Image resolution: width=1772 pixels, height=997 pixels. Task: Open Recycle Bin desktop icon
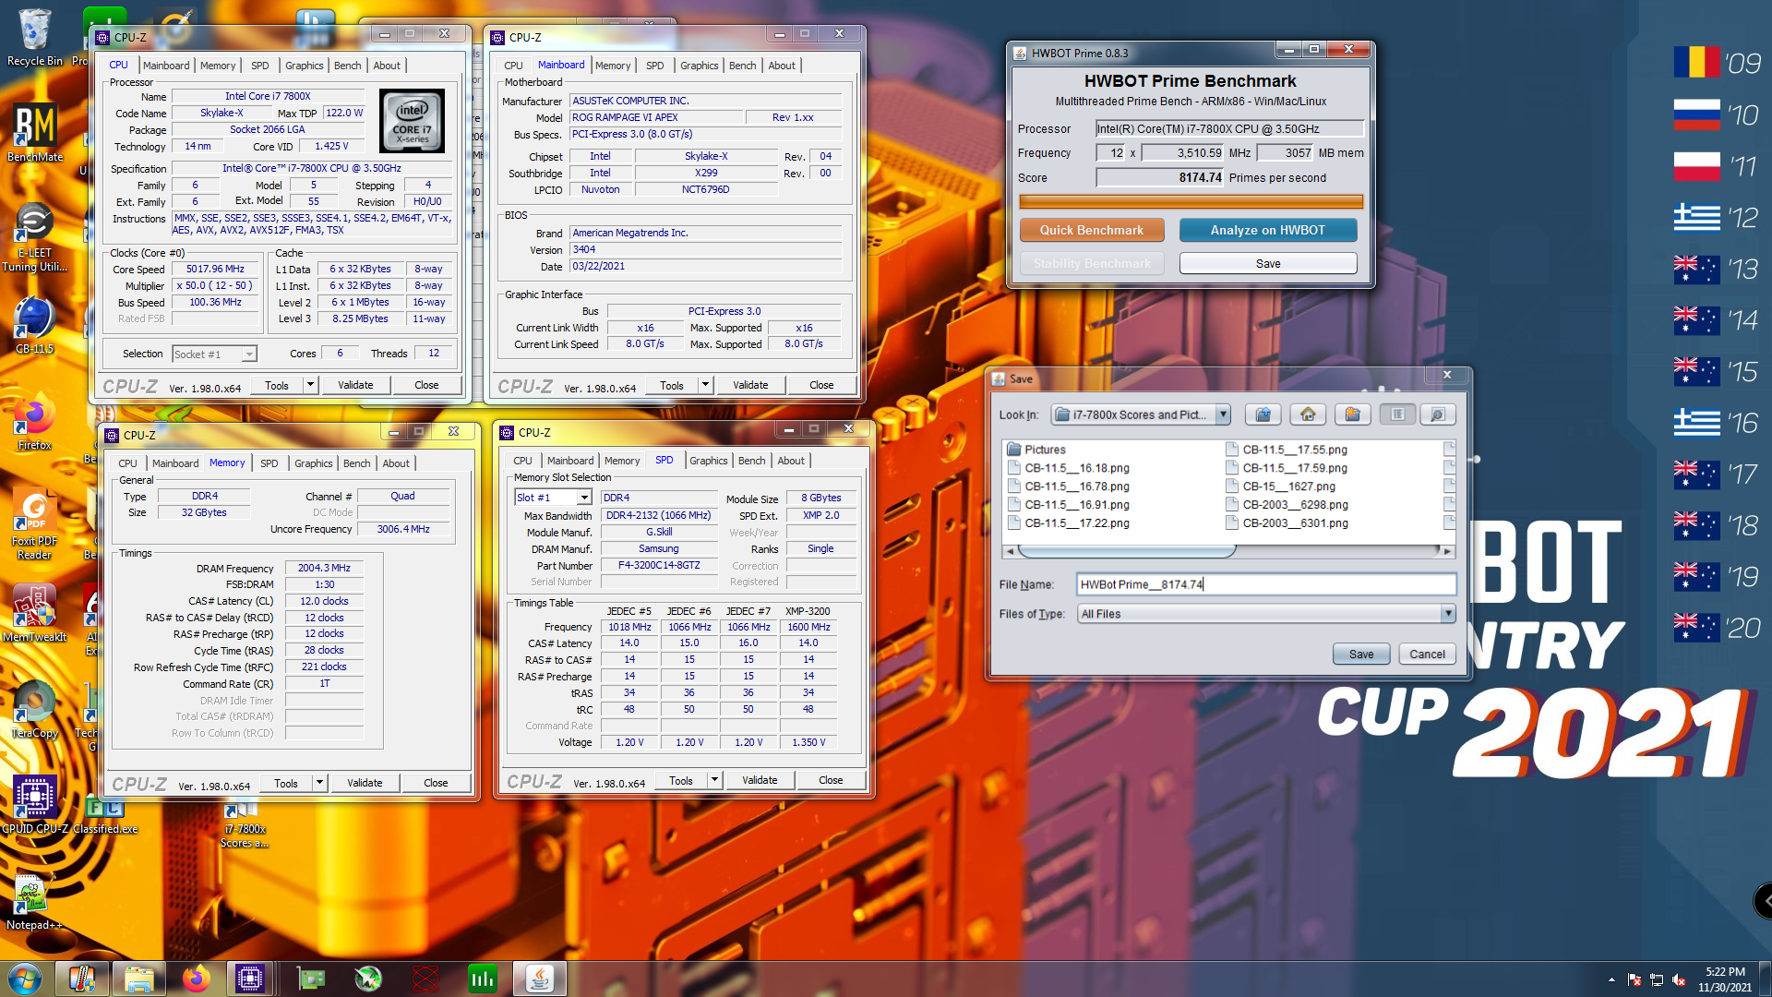click(x=35, y=39)
